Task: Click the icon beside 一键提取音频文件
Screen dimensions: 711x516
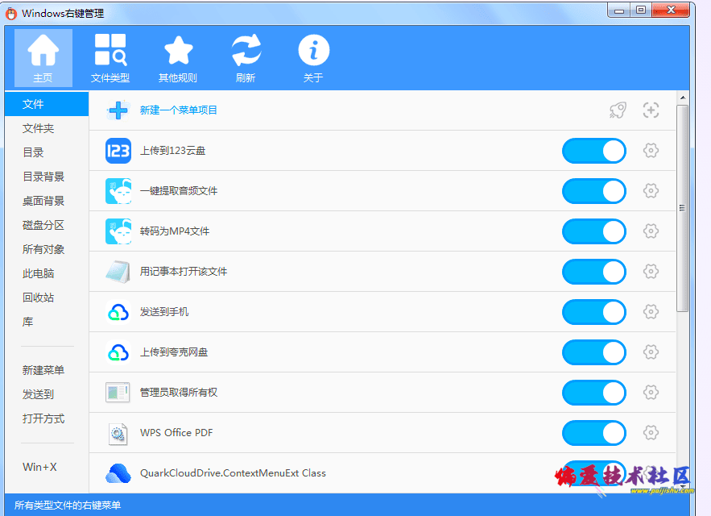Action: (118, 191)
